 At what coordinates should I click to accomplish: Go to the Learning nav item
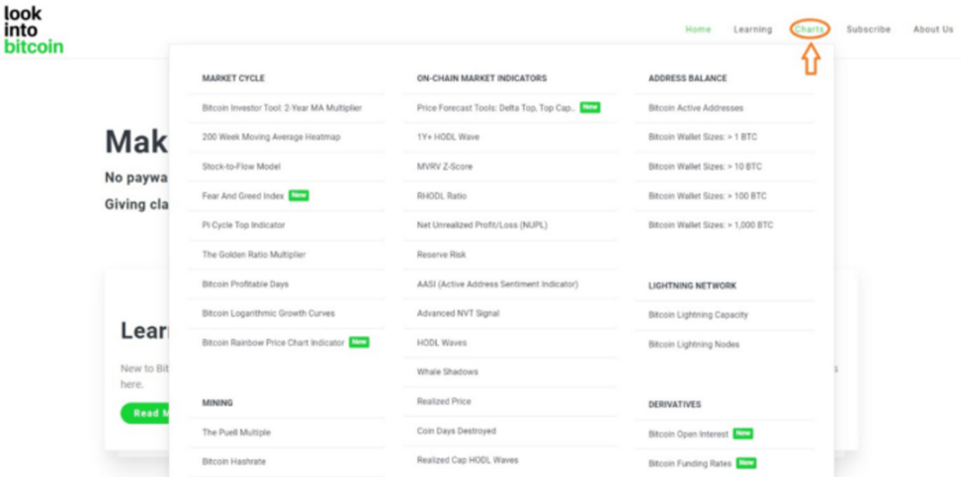tap(752, 30)
